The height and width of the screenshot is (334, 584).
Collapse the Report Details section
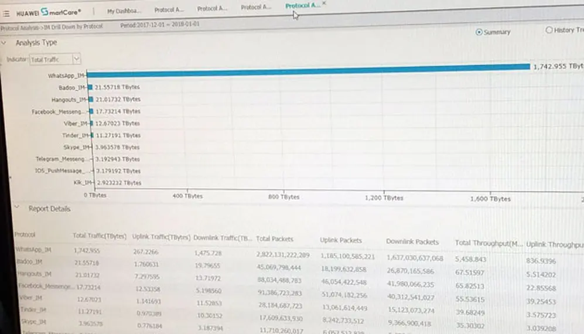point(16,206)
